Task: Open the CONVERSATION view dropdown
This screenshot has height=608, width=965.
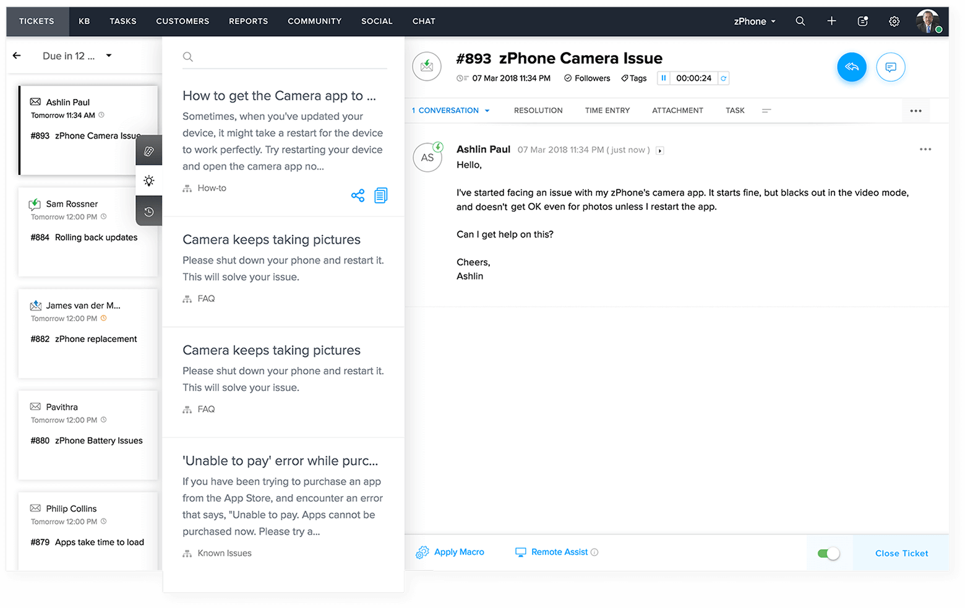Action: point(488,110)
